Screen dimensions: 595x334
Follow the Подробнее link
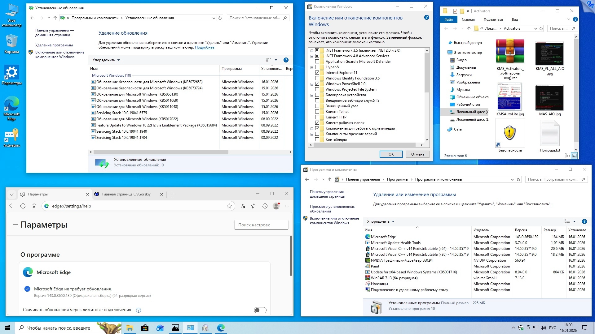(204, 47)
